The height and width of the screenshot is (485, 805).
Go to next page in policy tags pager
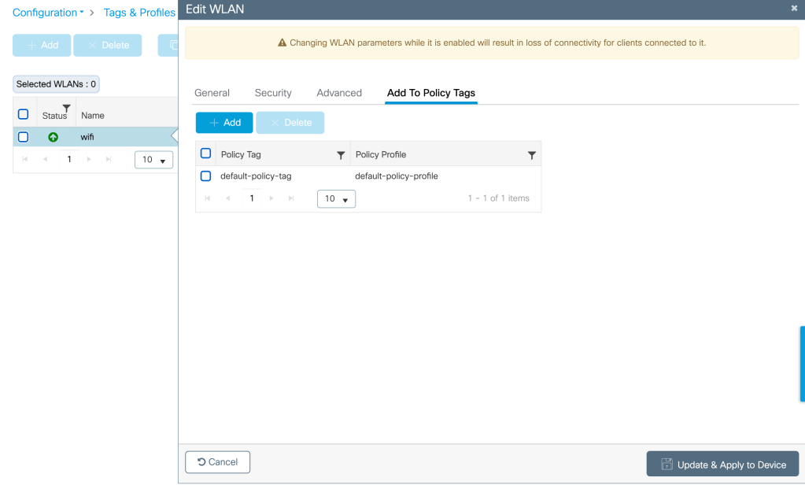click(x=271, y=198)
